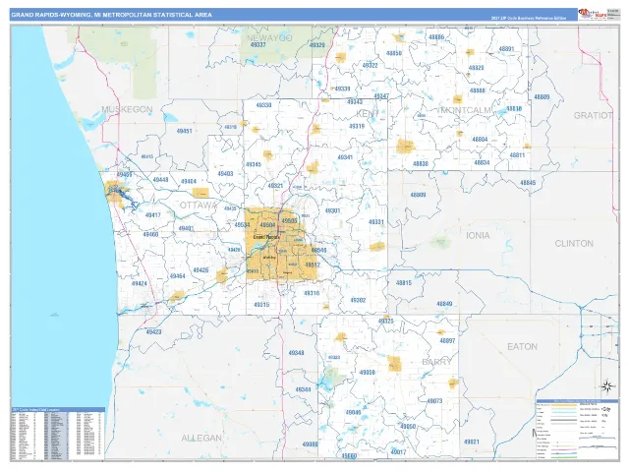Click the map publisher logo
Viewport: 629px width, 472px height.
tap(592, 14)
